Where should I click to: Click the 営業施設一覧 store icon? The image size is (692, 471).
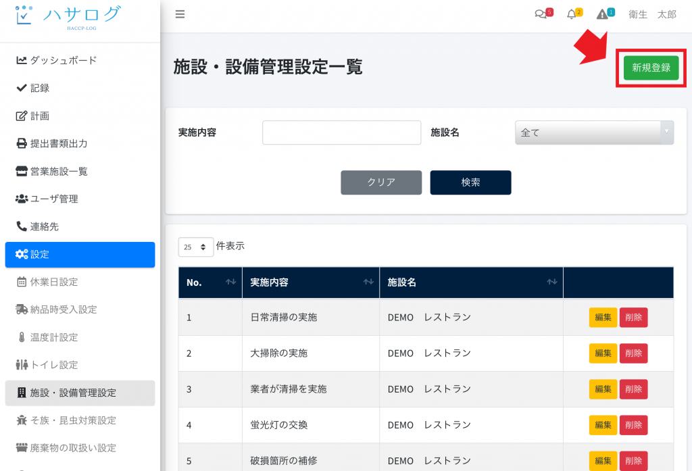click(x=22, y=171)
